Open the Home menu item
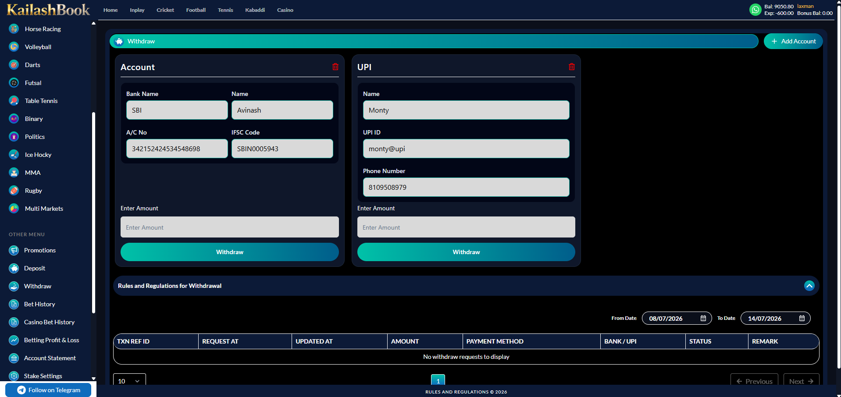The width and height of the screenshot is (841, 397). click(x=110, y=10)
